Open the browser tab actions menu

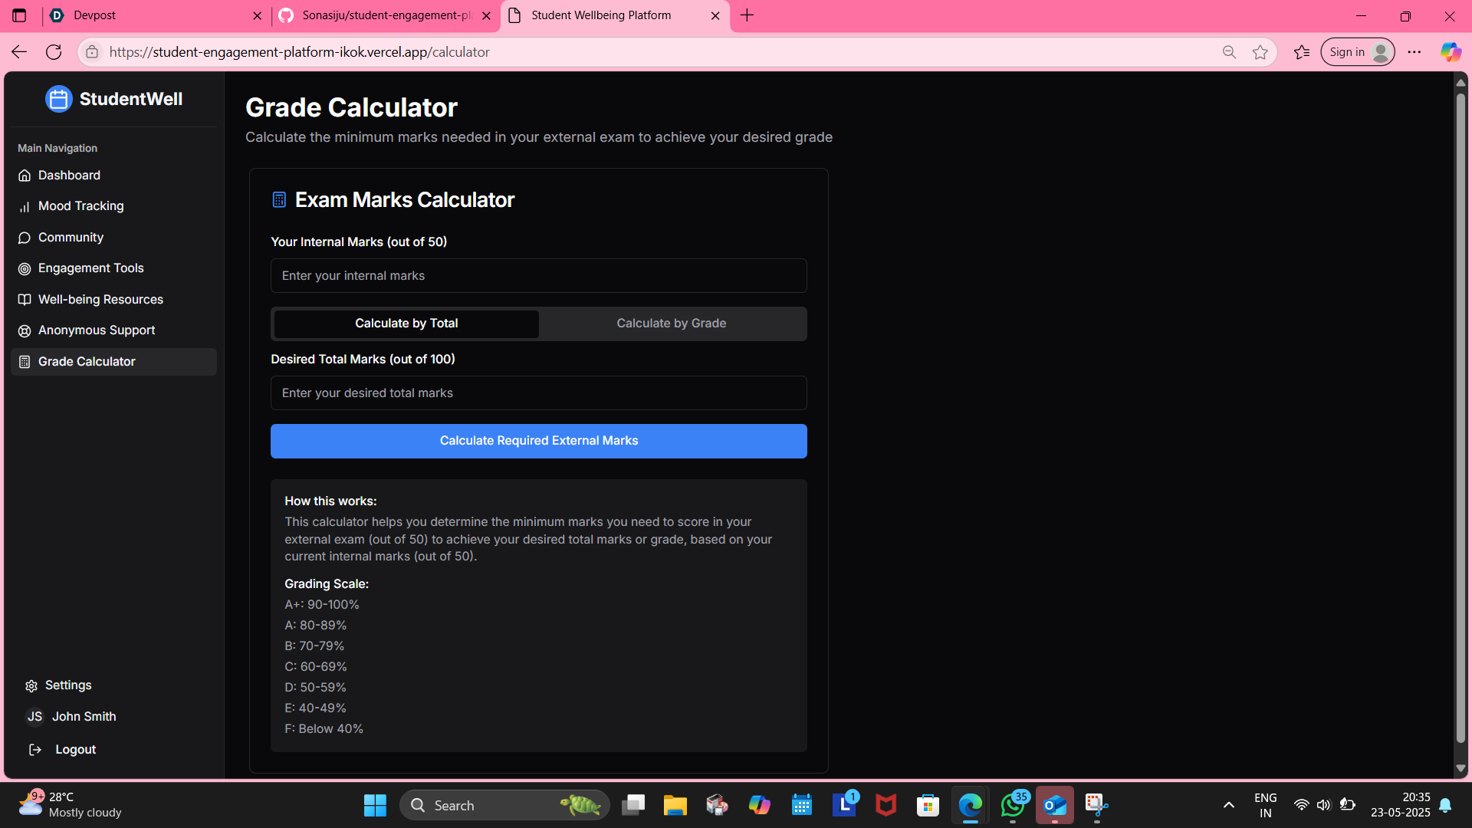click(x=19, y=15)
